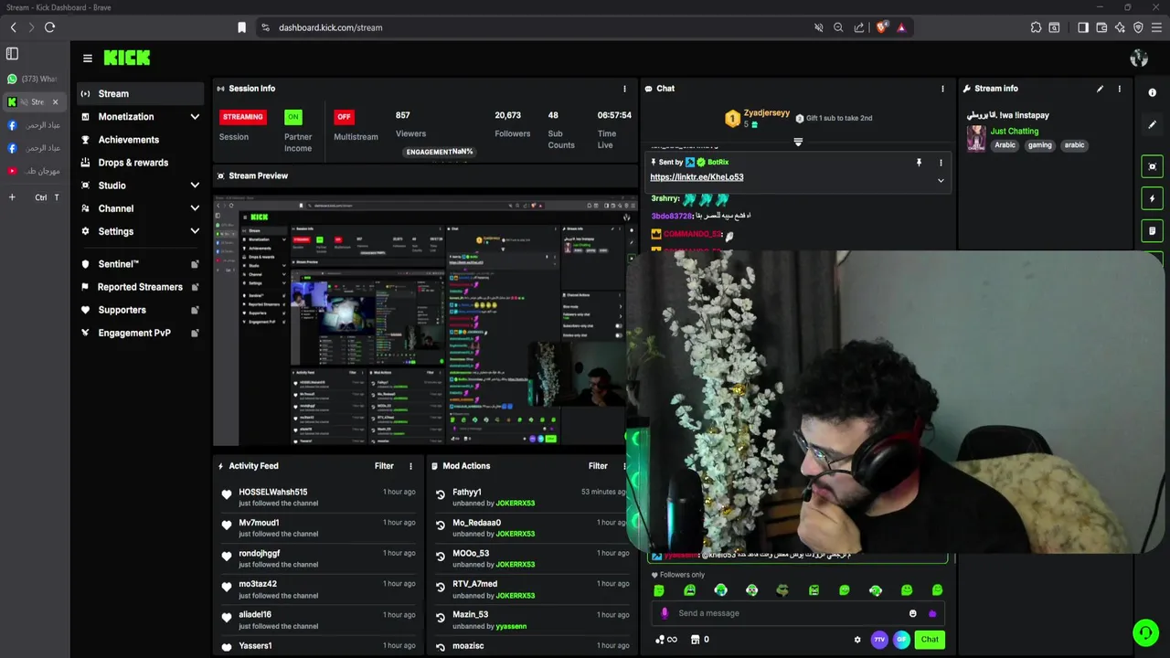Reload the page with refresh button
1170x658 pixels.
coord(49,27)
